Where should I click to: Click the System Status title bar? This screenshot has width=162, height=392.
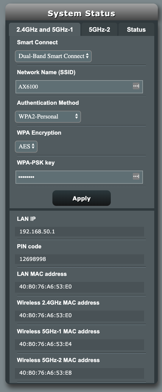tap(82, 13)
